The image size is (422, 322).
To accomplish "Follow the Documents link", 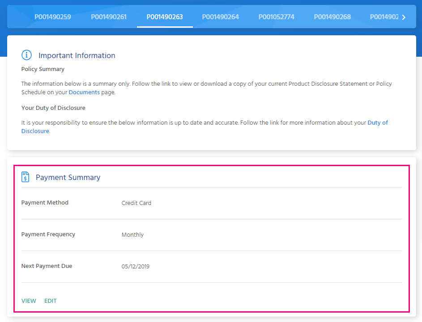I will click(x=84, y=92).
